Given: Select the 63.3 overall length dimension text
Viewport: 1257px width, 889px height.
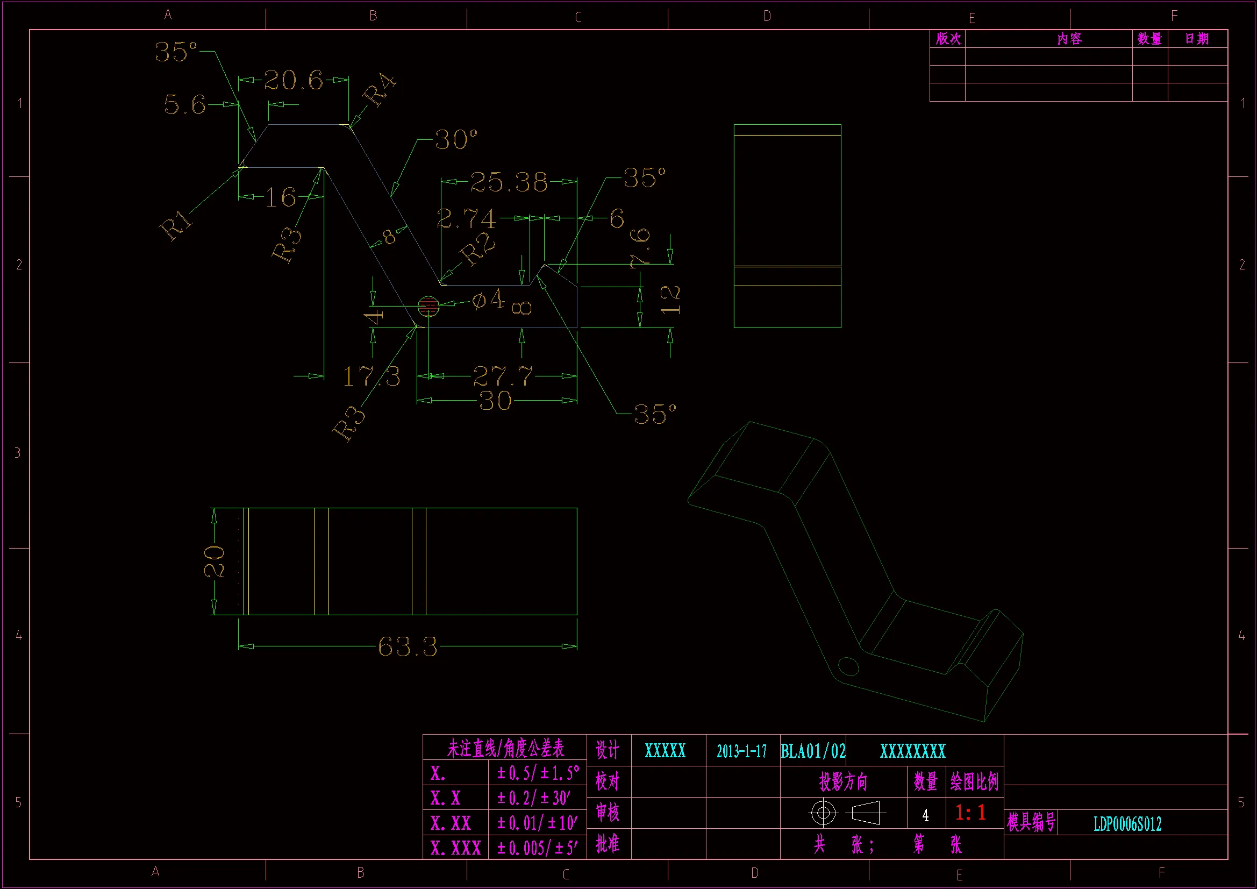Looking at the screenshot, I should point(408,647).
